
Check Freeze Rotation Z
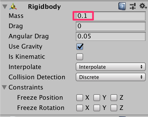[x=114, y=108]
